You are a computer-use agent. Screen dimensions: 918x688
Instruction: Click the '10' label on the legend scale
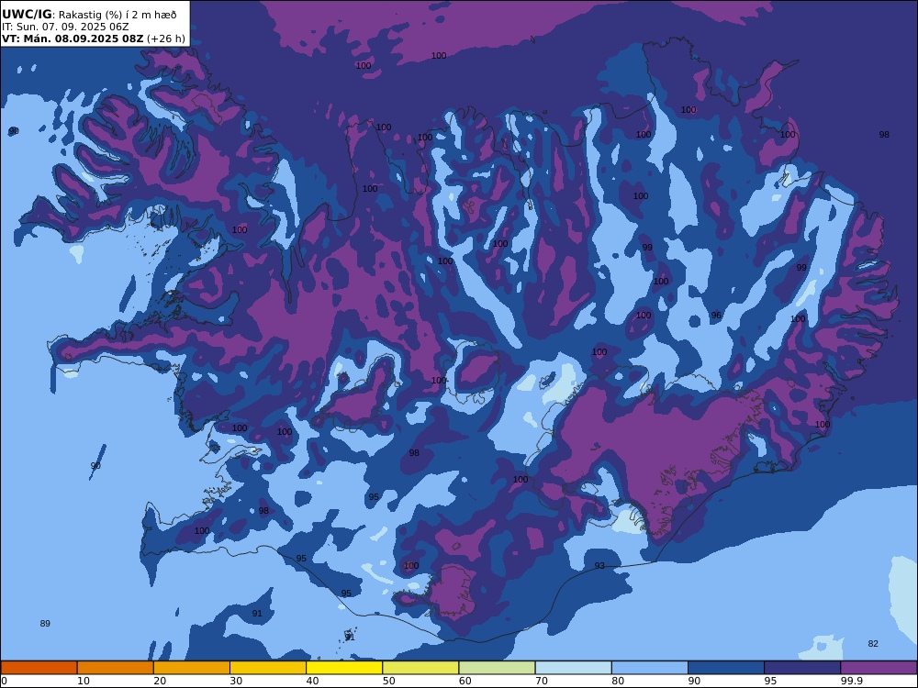coord(84,681)
